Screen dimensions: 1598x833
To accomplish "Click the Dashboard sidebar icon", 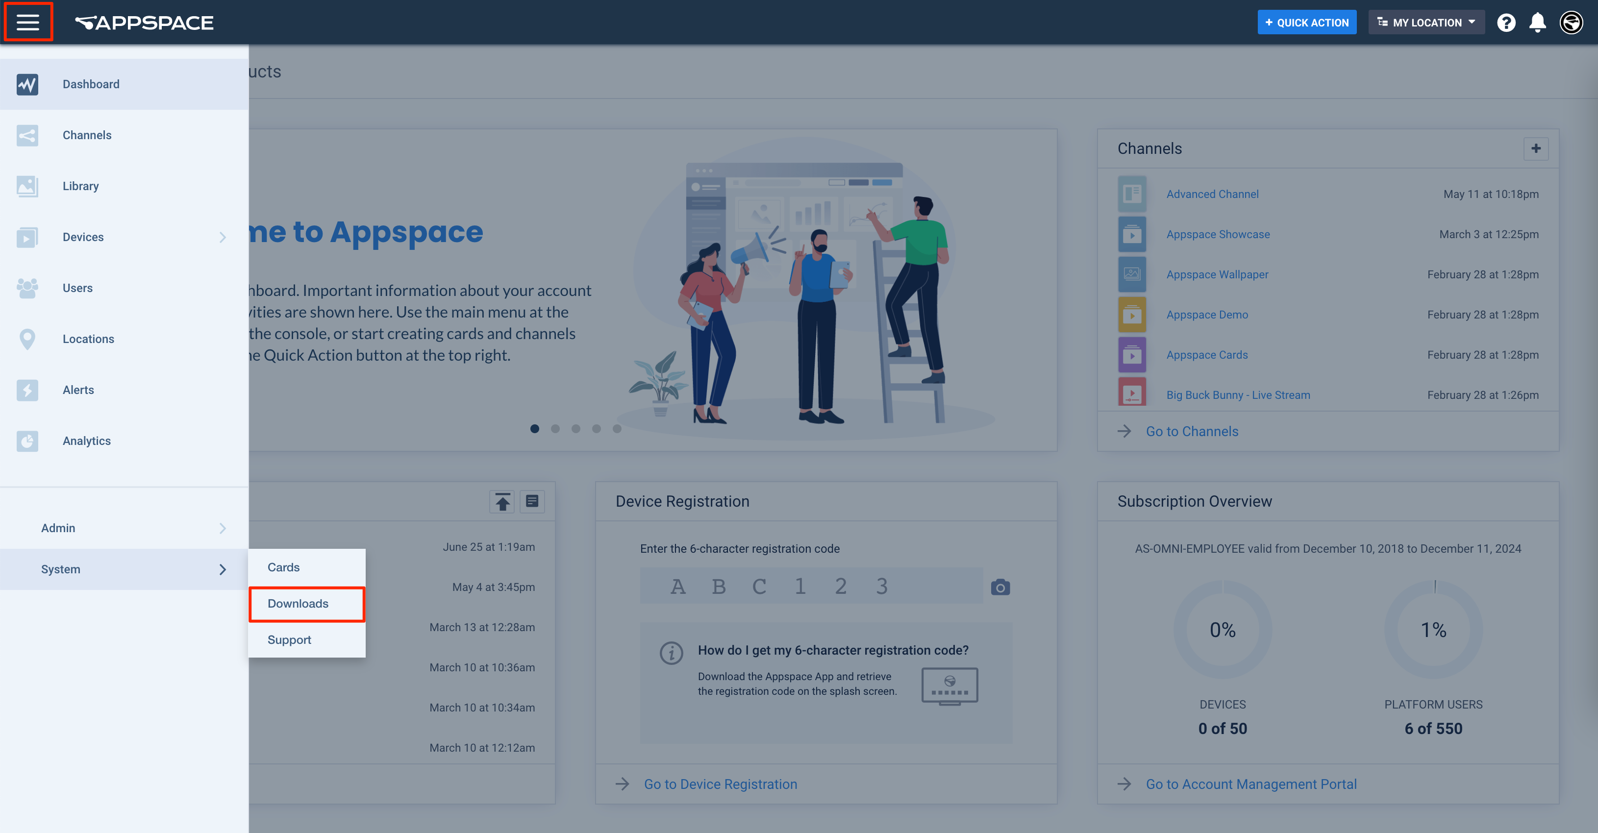I will (27, 84).
